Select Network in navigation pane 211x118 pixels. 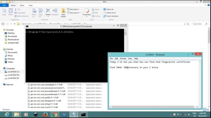point(8,85)
